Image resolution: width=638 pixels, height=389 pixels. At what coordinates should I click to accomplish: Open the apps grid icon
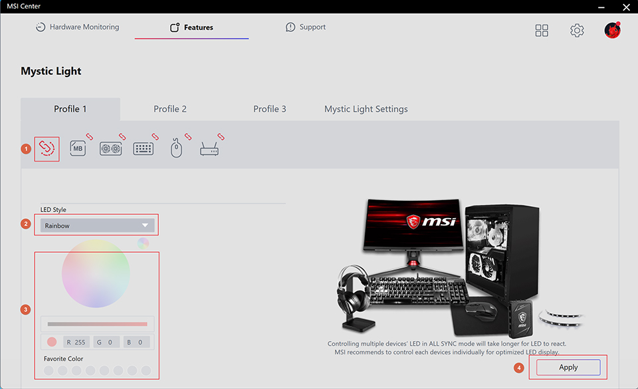click(542, 31)
